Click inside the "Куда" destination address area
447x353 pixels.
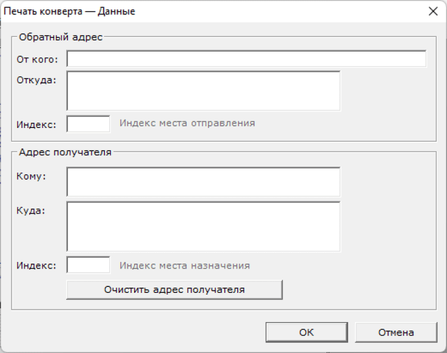click(203, 226)
